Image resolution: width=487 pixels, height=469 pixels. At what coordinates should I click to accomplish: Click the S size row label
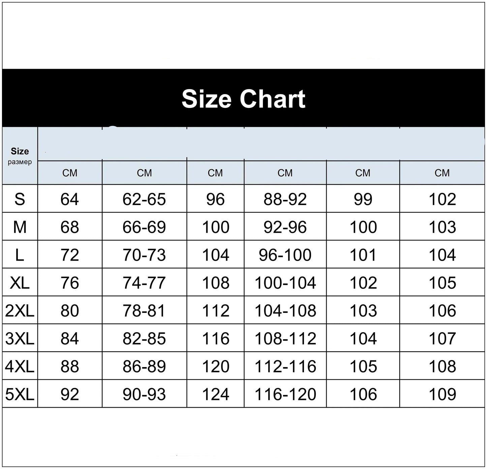(x=20, y=199)
